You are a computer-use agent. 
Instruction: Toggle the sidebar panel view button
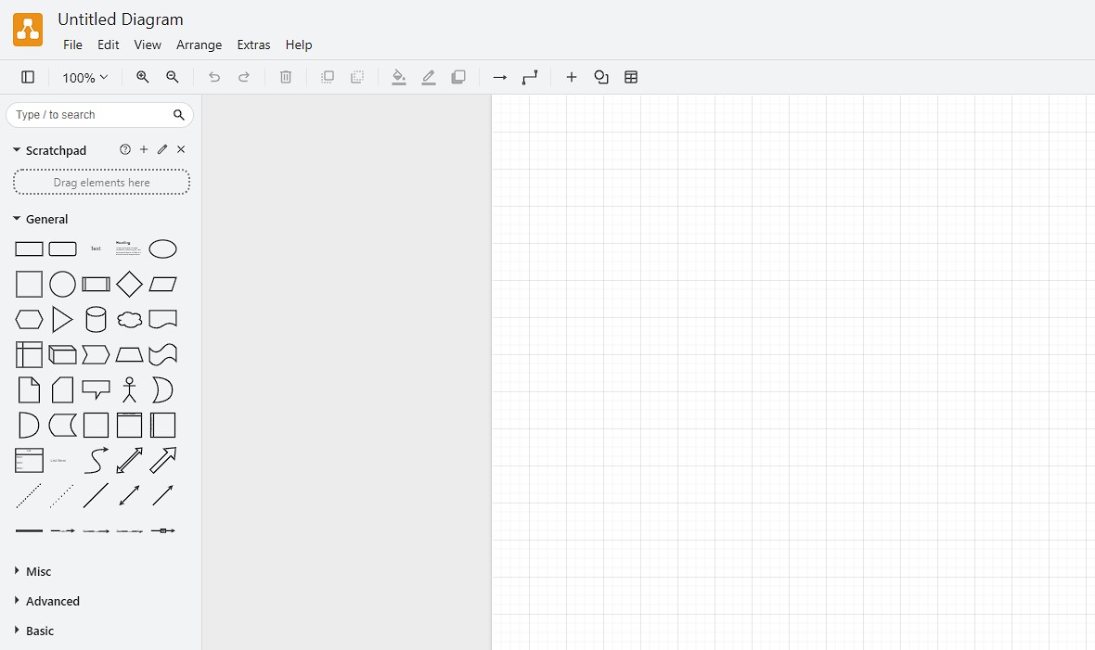pos(28,78)
